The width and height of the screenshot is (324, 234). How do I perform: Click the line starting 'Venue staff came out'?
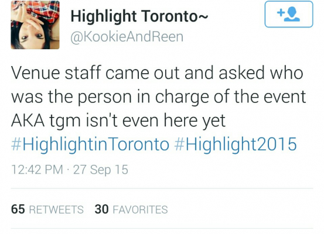157,73
